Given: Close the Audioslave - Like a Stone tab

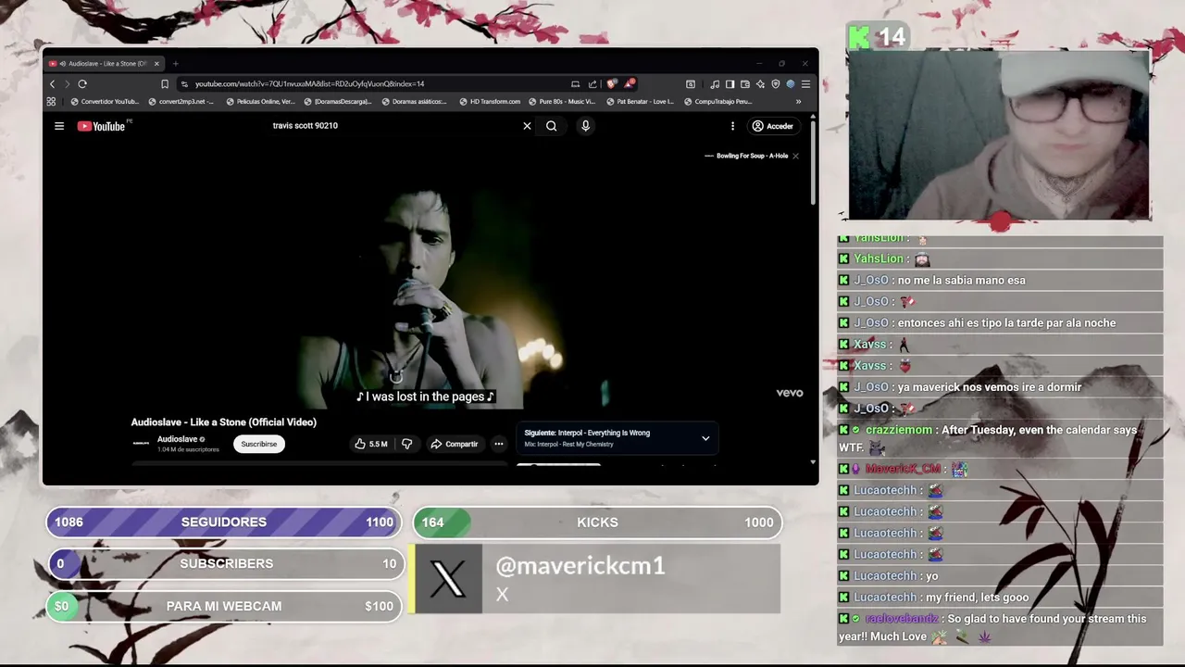Looking at the screenshot, I should coord(156,63).
